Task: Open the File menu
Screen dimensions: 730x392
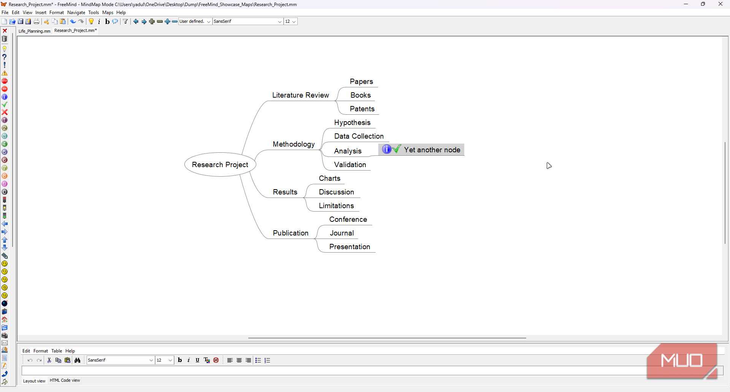Action: [x=5, y=13]
